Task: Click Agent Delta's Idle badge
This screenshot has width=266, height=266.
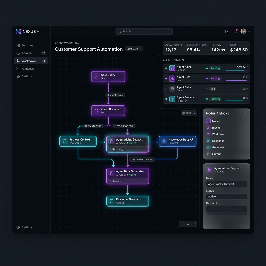Action: (213, 89)
